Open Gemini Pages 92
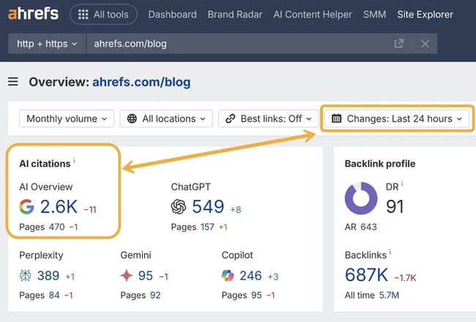 155,295
